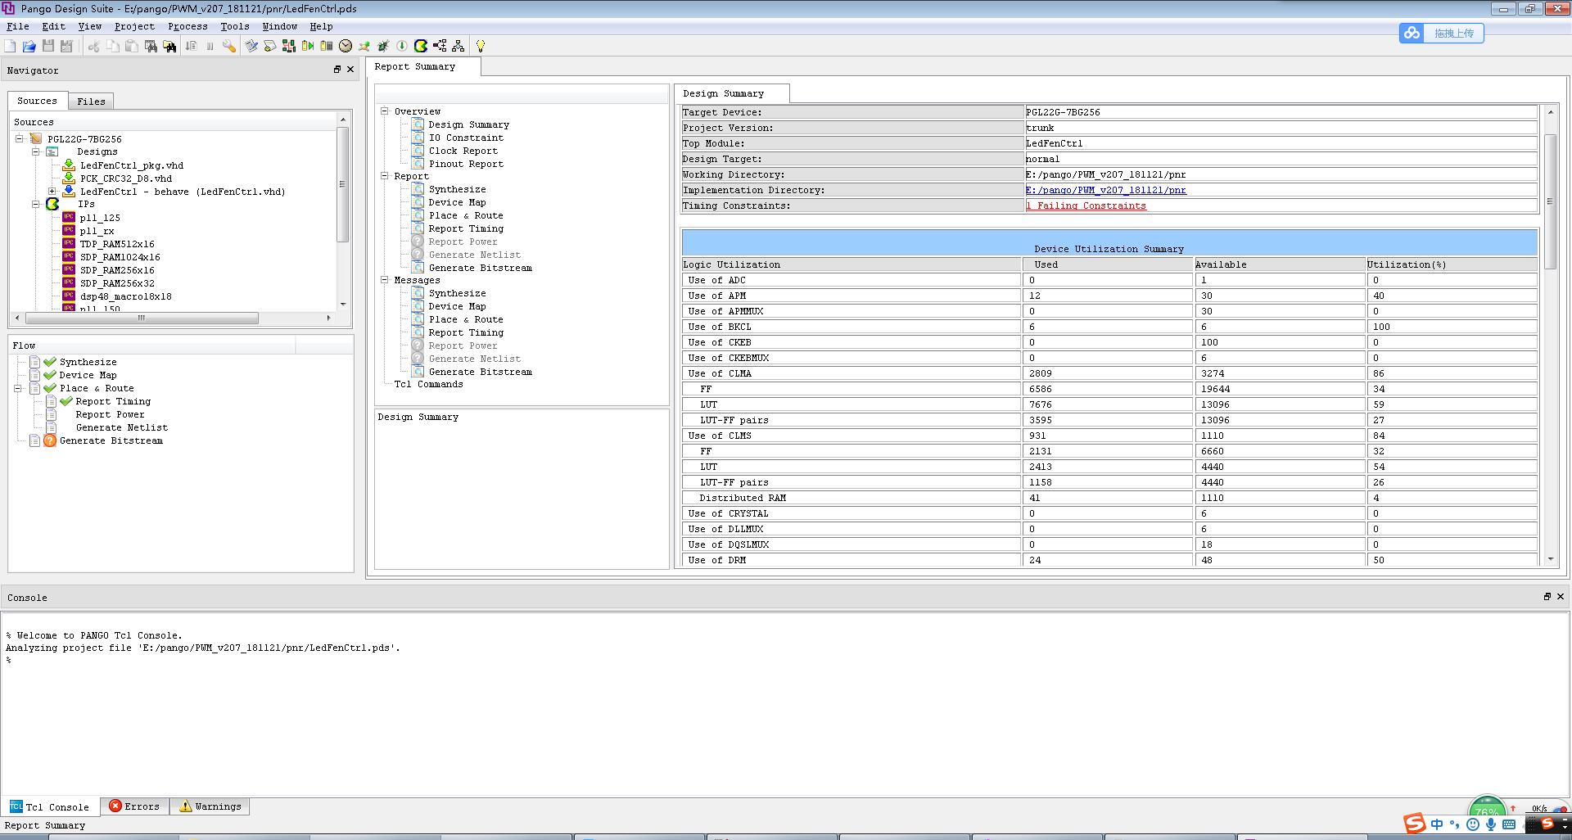Float the Console panel
Screen dimensions: 1572x840
[x=1547, y=597]
